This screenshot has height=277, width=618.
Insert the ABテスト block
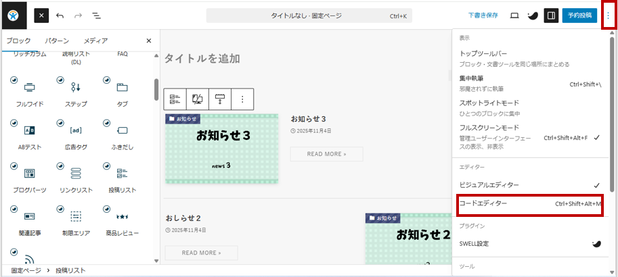tap(30, 134)
